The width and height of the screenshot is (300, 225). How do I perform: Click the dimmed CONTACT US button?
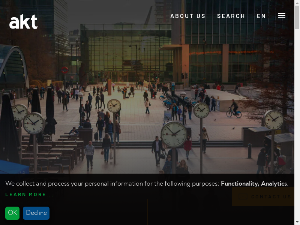pyautogui.click(x=263, y=196)
